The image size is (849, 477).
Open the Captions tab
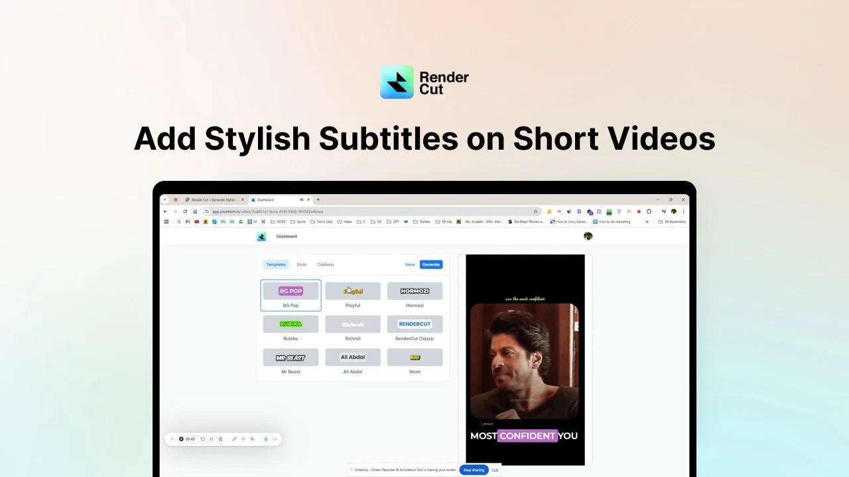click(x=325, y=264)
